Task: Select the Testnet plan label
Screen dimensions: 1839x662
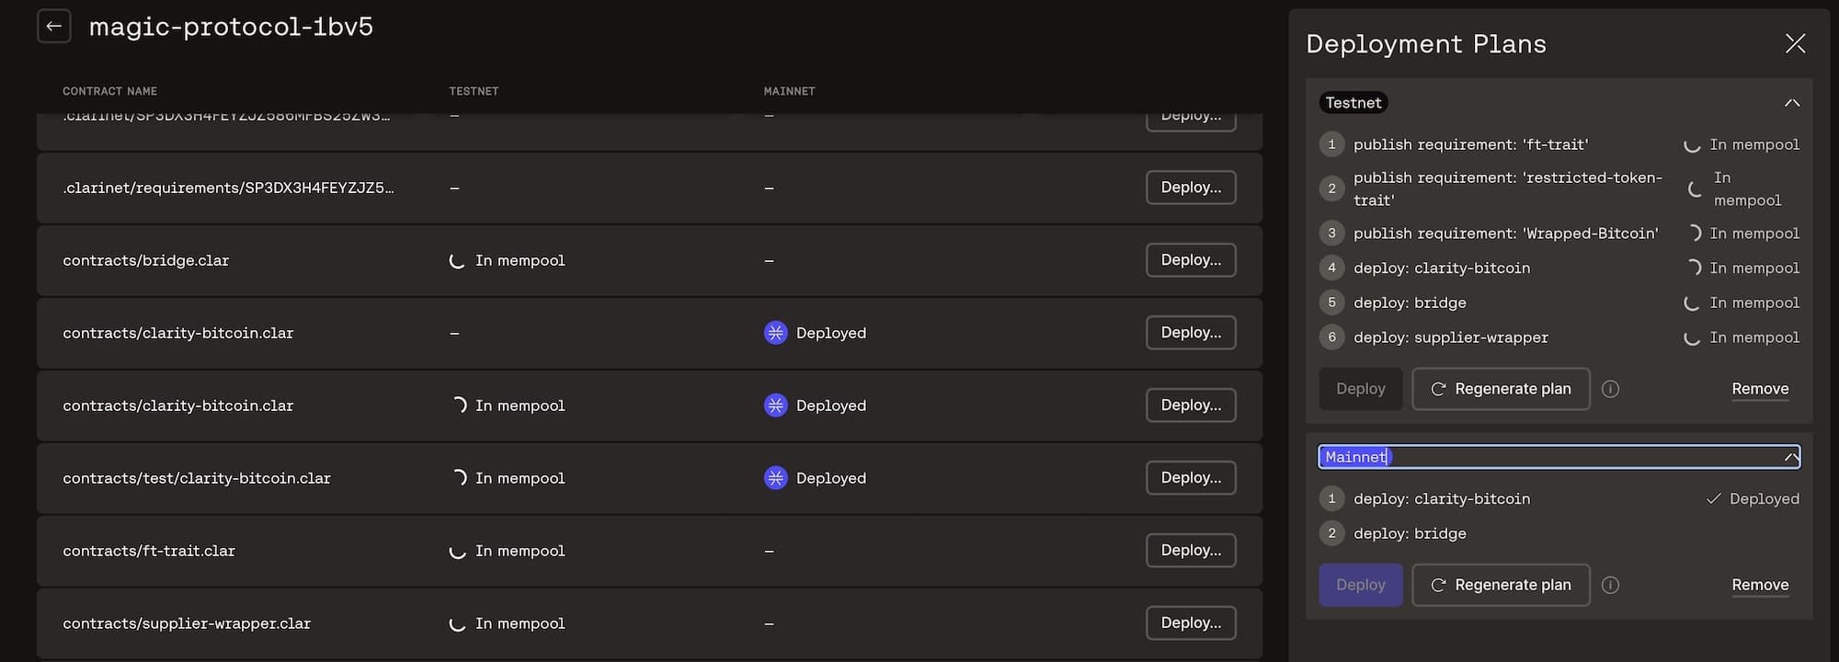Action: click(1354, 103)
